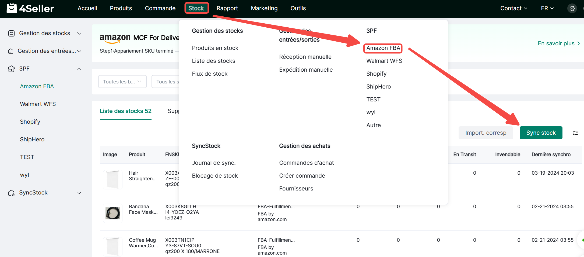Select Amazon FBA in the Stock menu
This screenshot has height=257, width=584.
383,48
